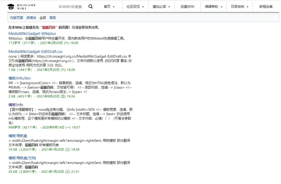Image resolution: width=281 pixels, height=184 pixels.
Task: Click the 19 KB (3,832个字) info line
Action: point(44,150)
